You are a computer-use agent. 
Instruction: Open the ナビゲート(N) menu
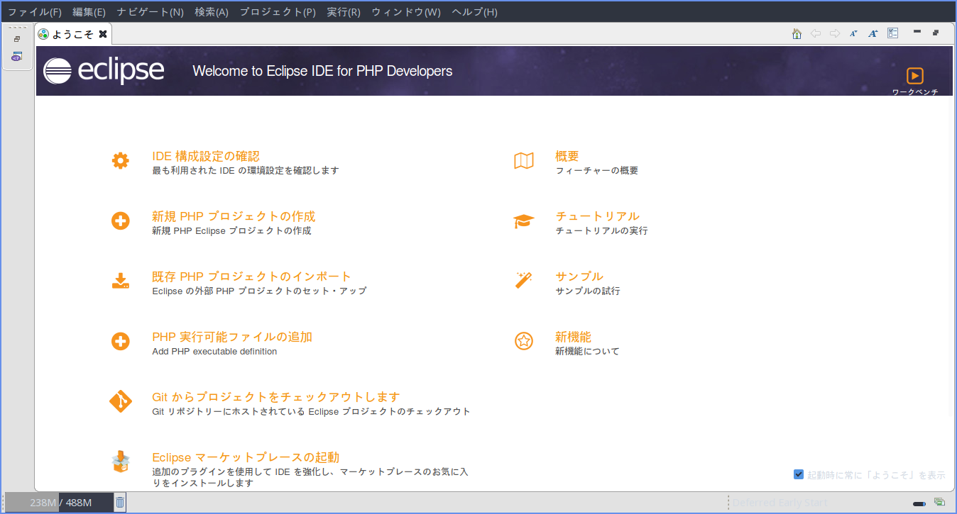[151, 12]
